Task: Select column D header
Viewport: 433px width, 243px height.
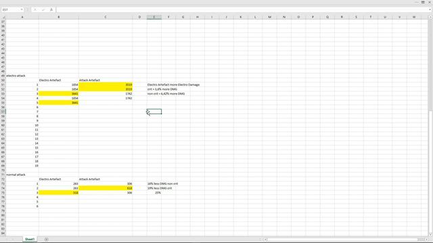Action: pyautogui.click(x=139, y=17)
